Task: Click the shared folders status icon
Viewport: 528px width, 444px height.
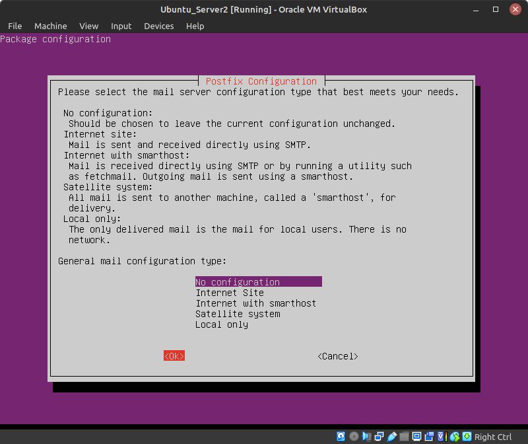Action: point(404,437)
